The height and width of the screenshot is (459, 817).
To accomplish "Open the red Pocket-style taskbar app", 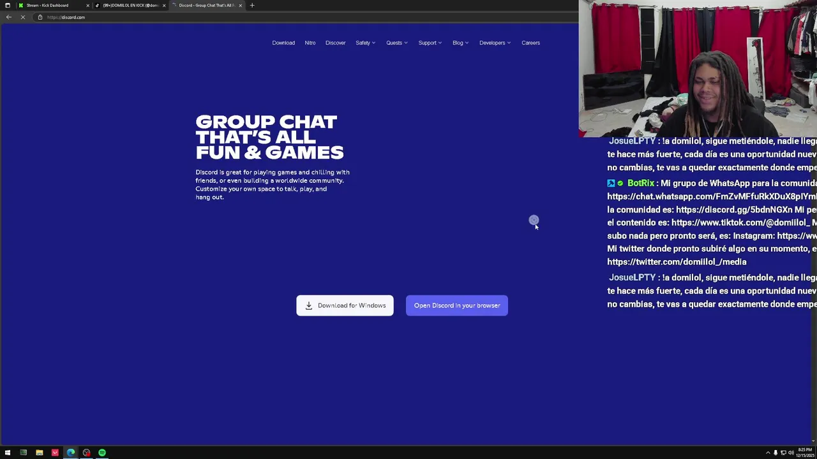I will tap(55, 453).
